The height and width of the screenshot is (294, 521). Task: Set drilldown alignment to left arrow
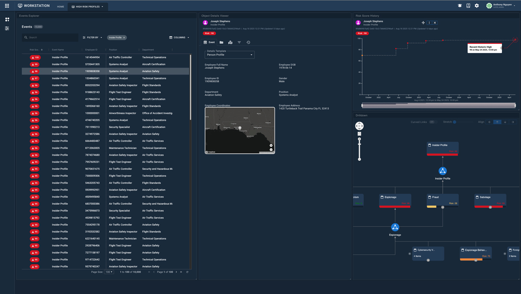(490, 122)
